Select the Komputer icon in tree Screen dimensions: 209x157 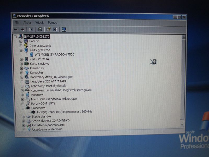click(x=27, y=72)
